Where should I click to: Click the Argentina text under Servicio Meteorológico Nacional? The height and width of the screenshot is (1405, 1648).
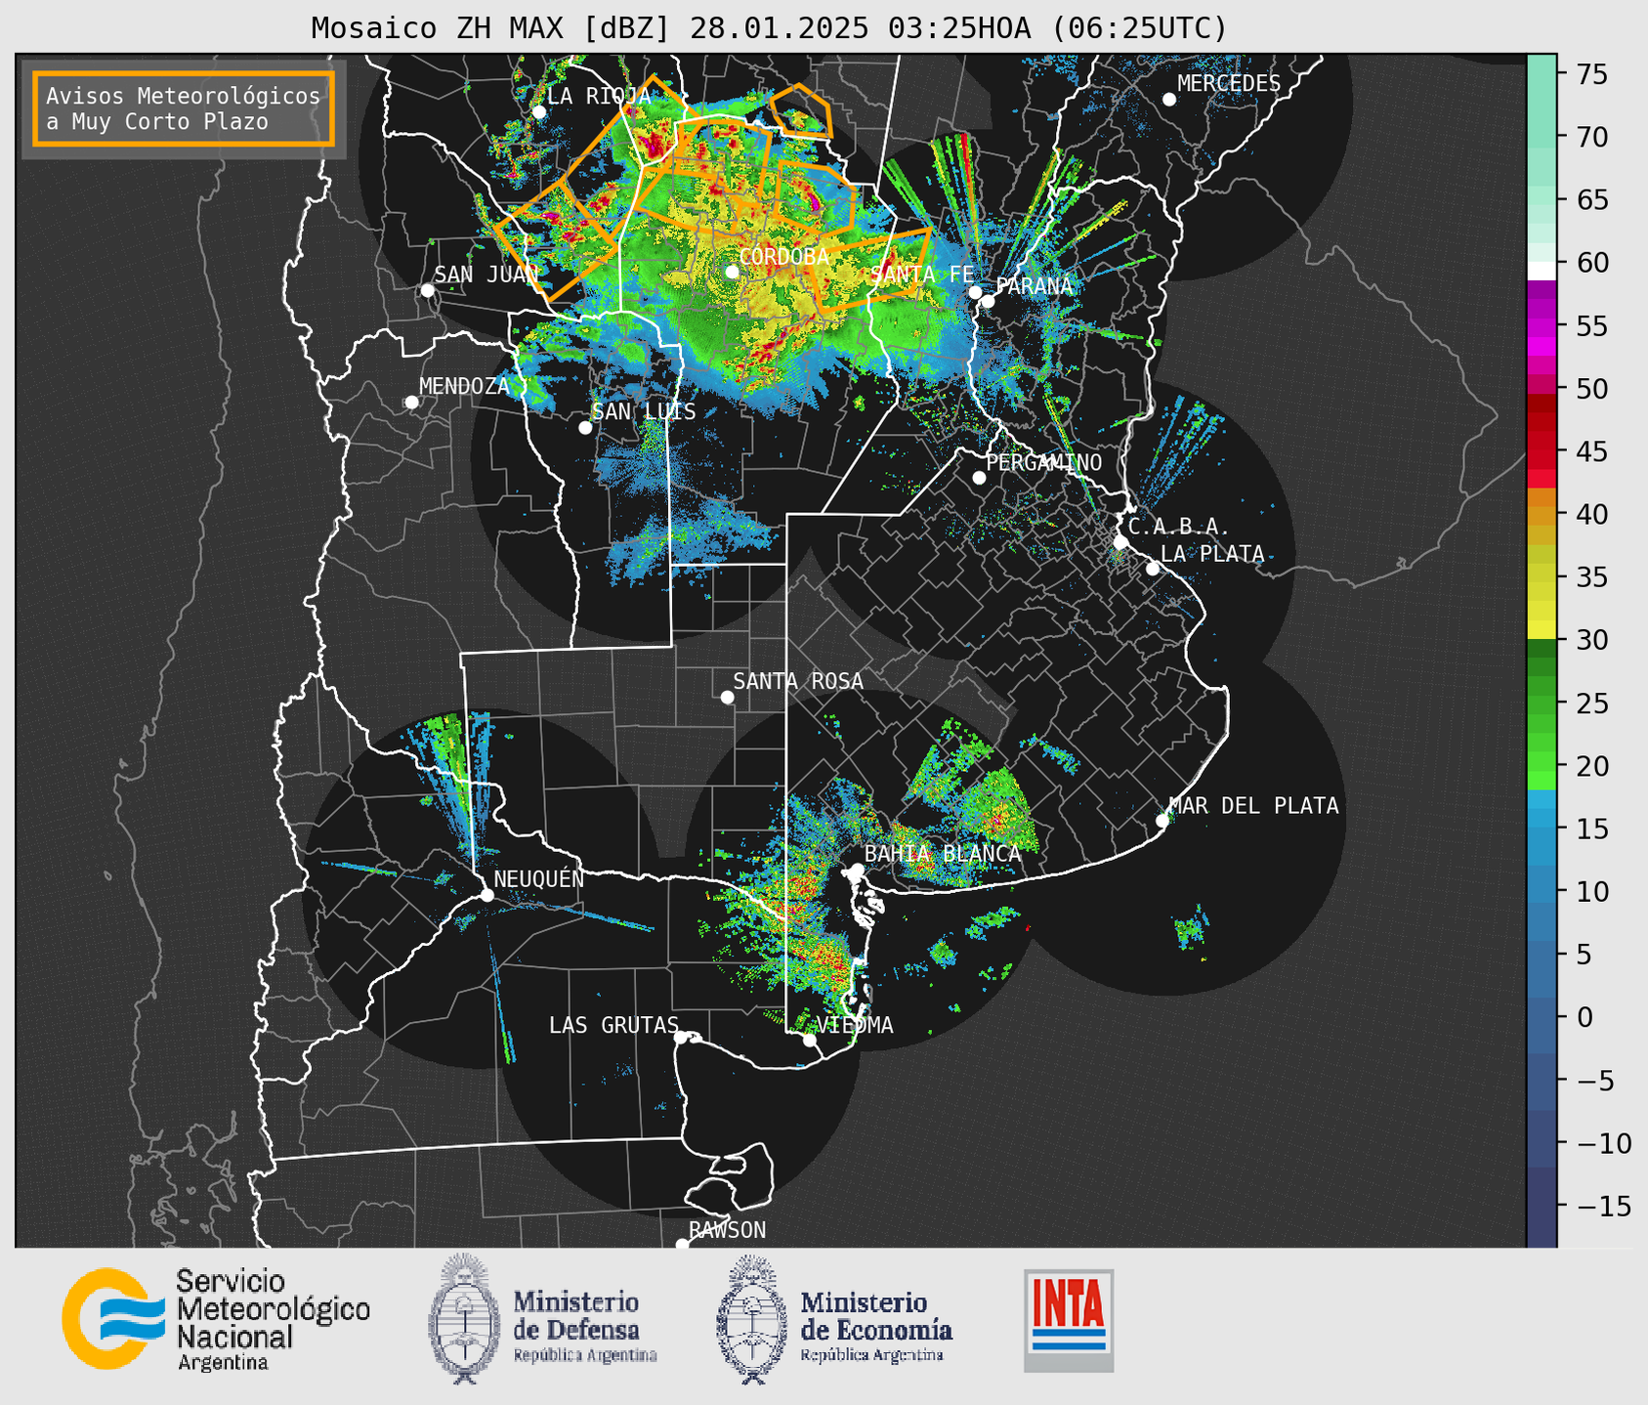tap(223, 1363)
